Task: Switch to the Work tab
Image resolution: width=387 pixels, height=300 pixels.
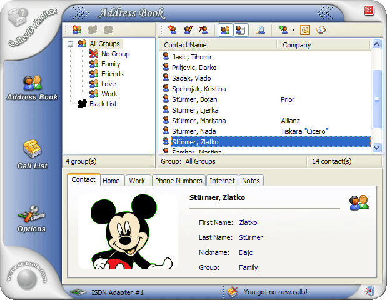Action: point(137,181)
